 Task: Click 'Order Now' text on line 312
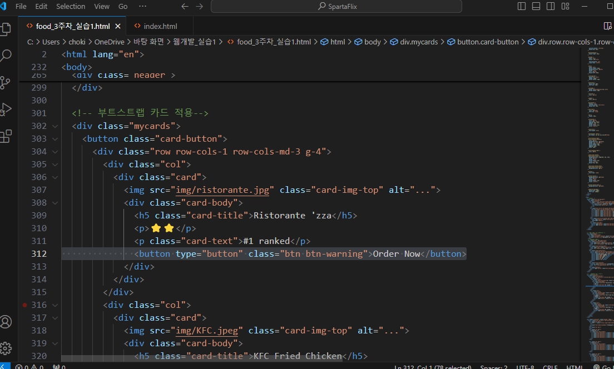[397, 253]
